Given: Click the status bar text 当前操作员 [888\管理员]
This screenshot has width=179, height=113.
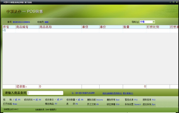Looking at the screenshot, I should pyautogui.click(x=46, y=110).
